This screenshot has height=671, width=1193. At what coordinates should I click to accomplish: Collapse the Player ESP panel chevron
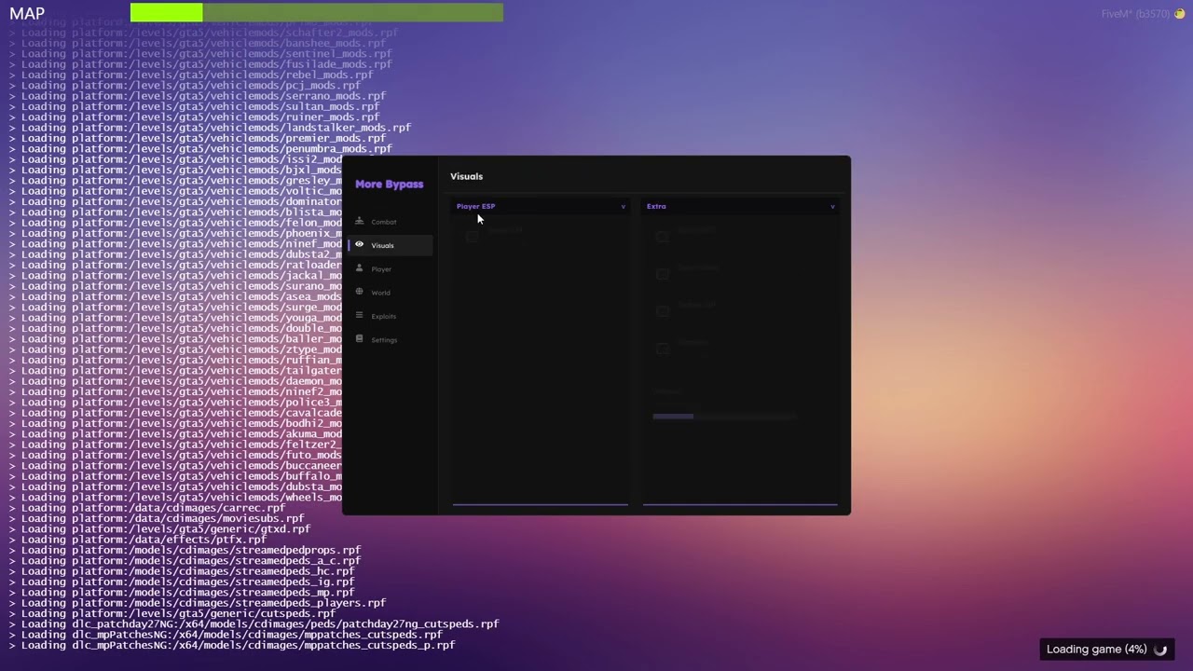click(623, 207)
